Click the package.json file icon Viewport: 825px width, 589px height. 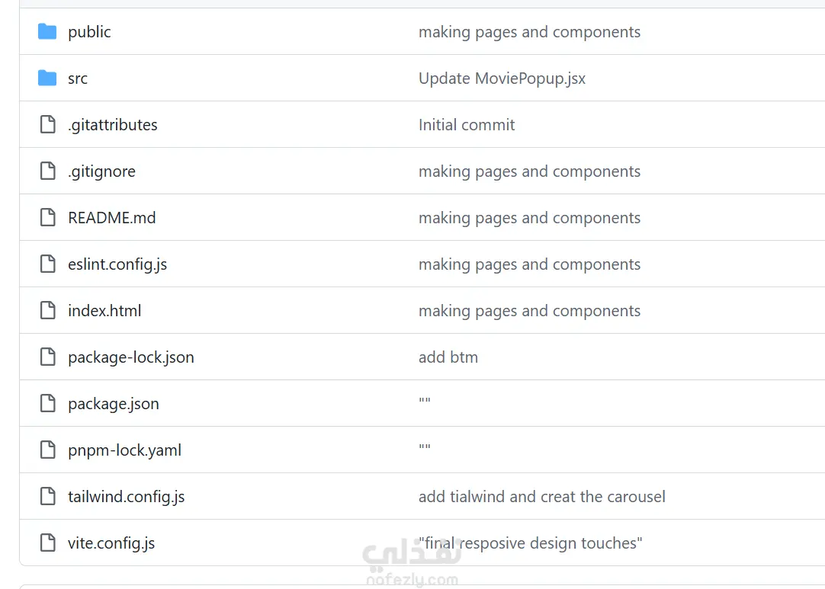(47, 404)
